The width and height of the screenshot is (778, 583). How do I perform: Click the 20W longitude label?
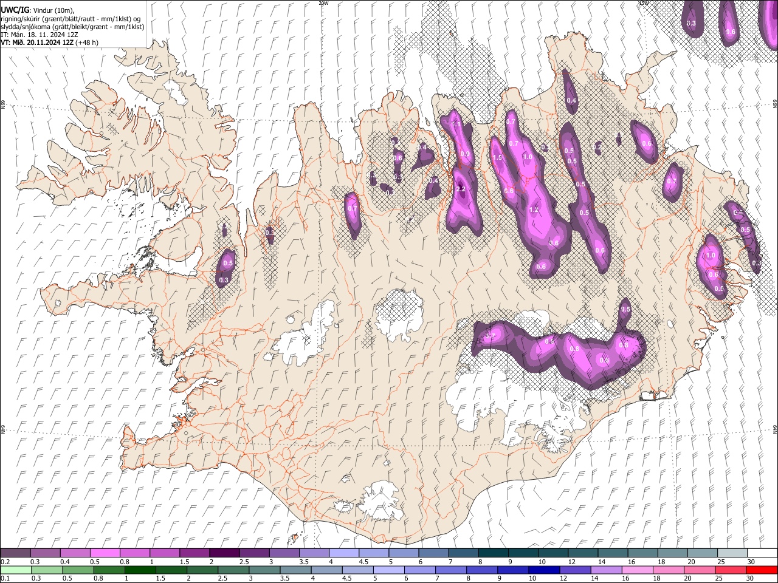tap(323, 3)
